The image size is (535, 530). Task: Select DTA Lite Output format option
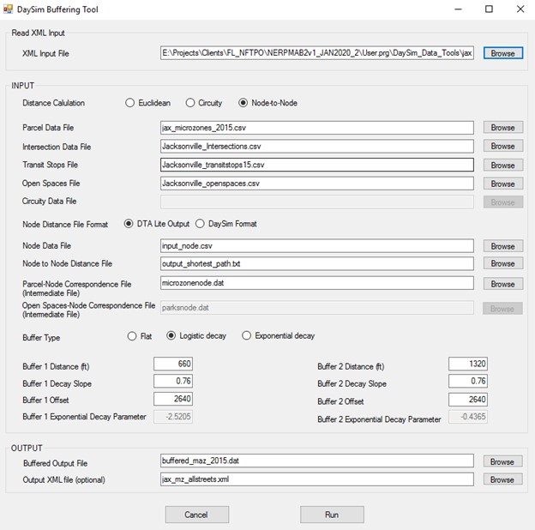point(129,224)
